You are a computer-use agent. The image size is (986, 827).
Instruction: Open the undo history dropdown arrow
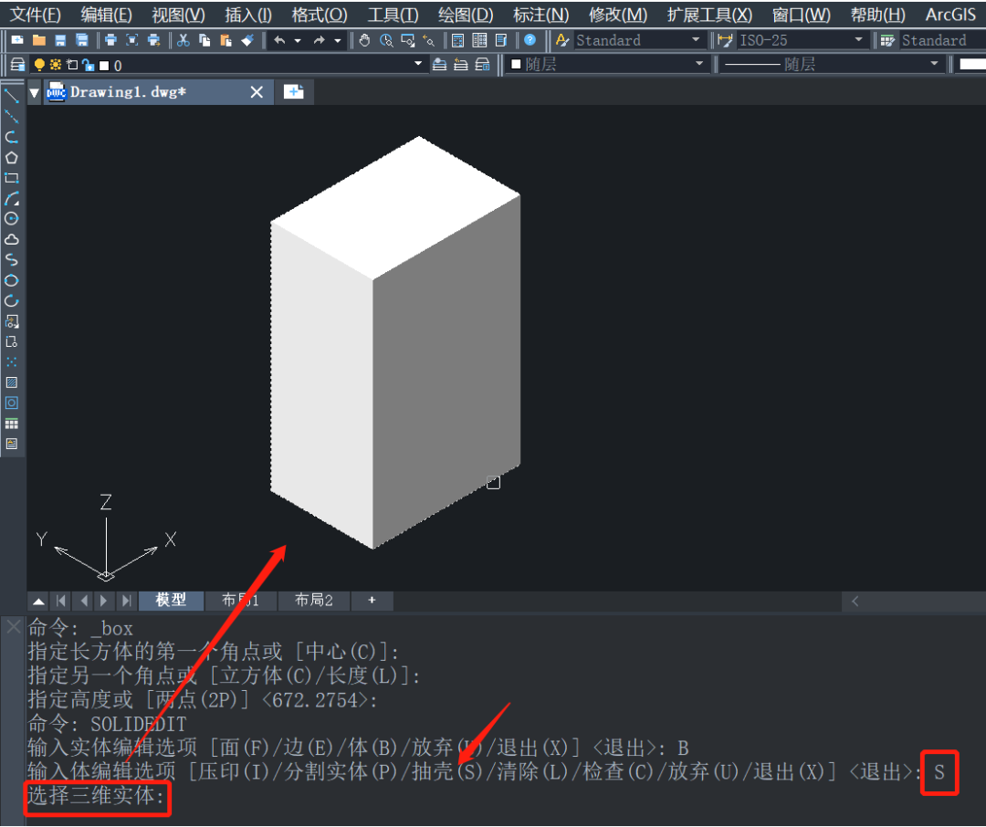(298, 40)
